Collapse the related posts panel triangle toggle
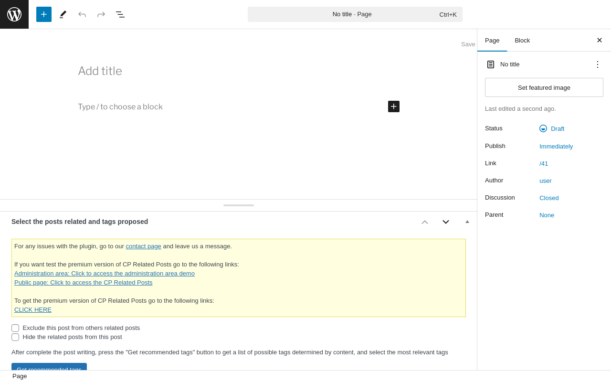 467,222
